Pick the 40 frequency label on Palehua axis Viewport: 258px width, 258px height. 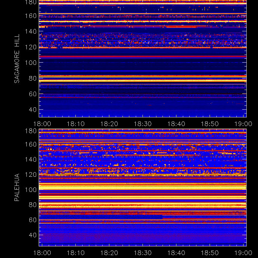[33, 235]
